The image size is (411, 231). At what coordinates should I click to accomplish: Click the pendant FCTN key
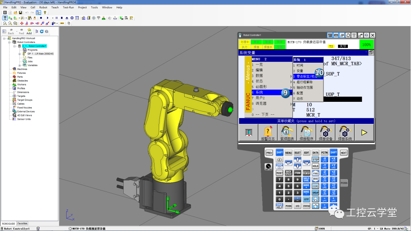(325, 153)
